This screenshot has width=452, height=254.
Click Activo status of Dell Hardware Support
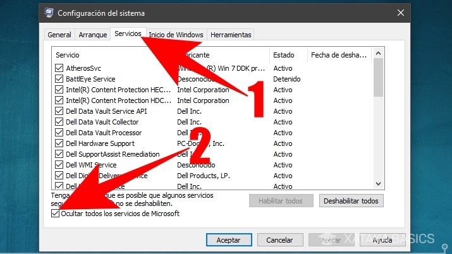pyautogui.click(x=283, y=143)
